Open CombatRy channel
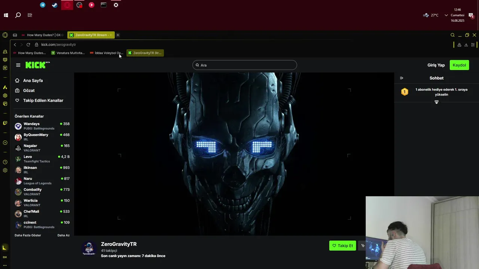Screen dimensions: 479x269 [x=42, y=192]
